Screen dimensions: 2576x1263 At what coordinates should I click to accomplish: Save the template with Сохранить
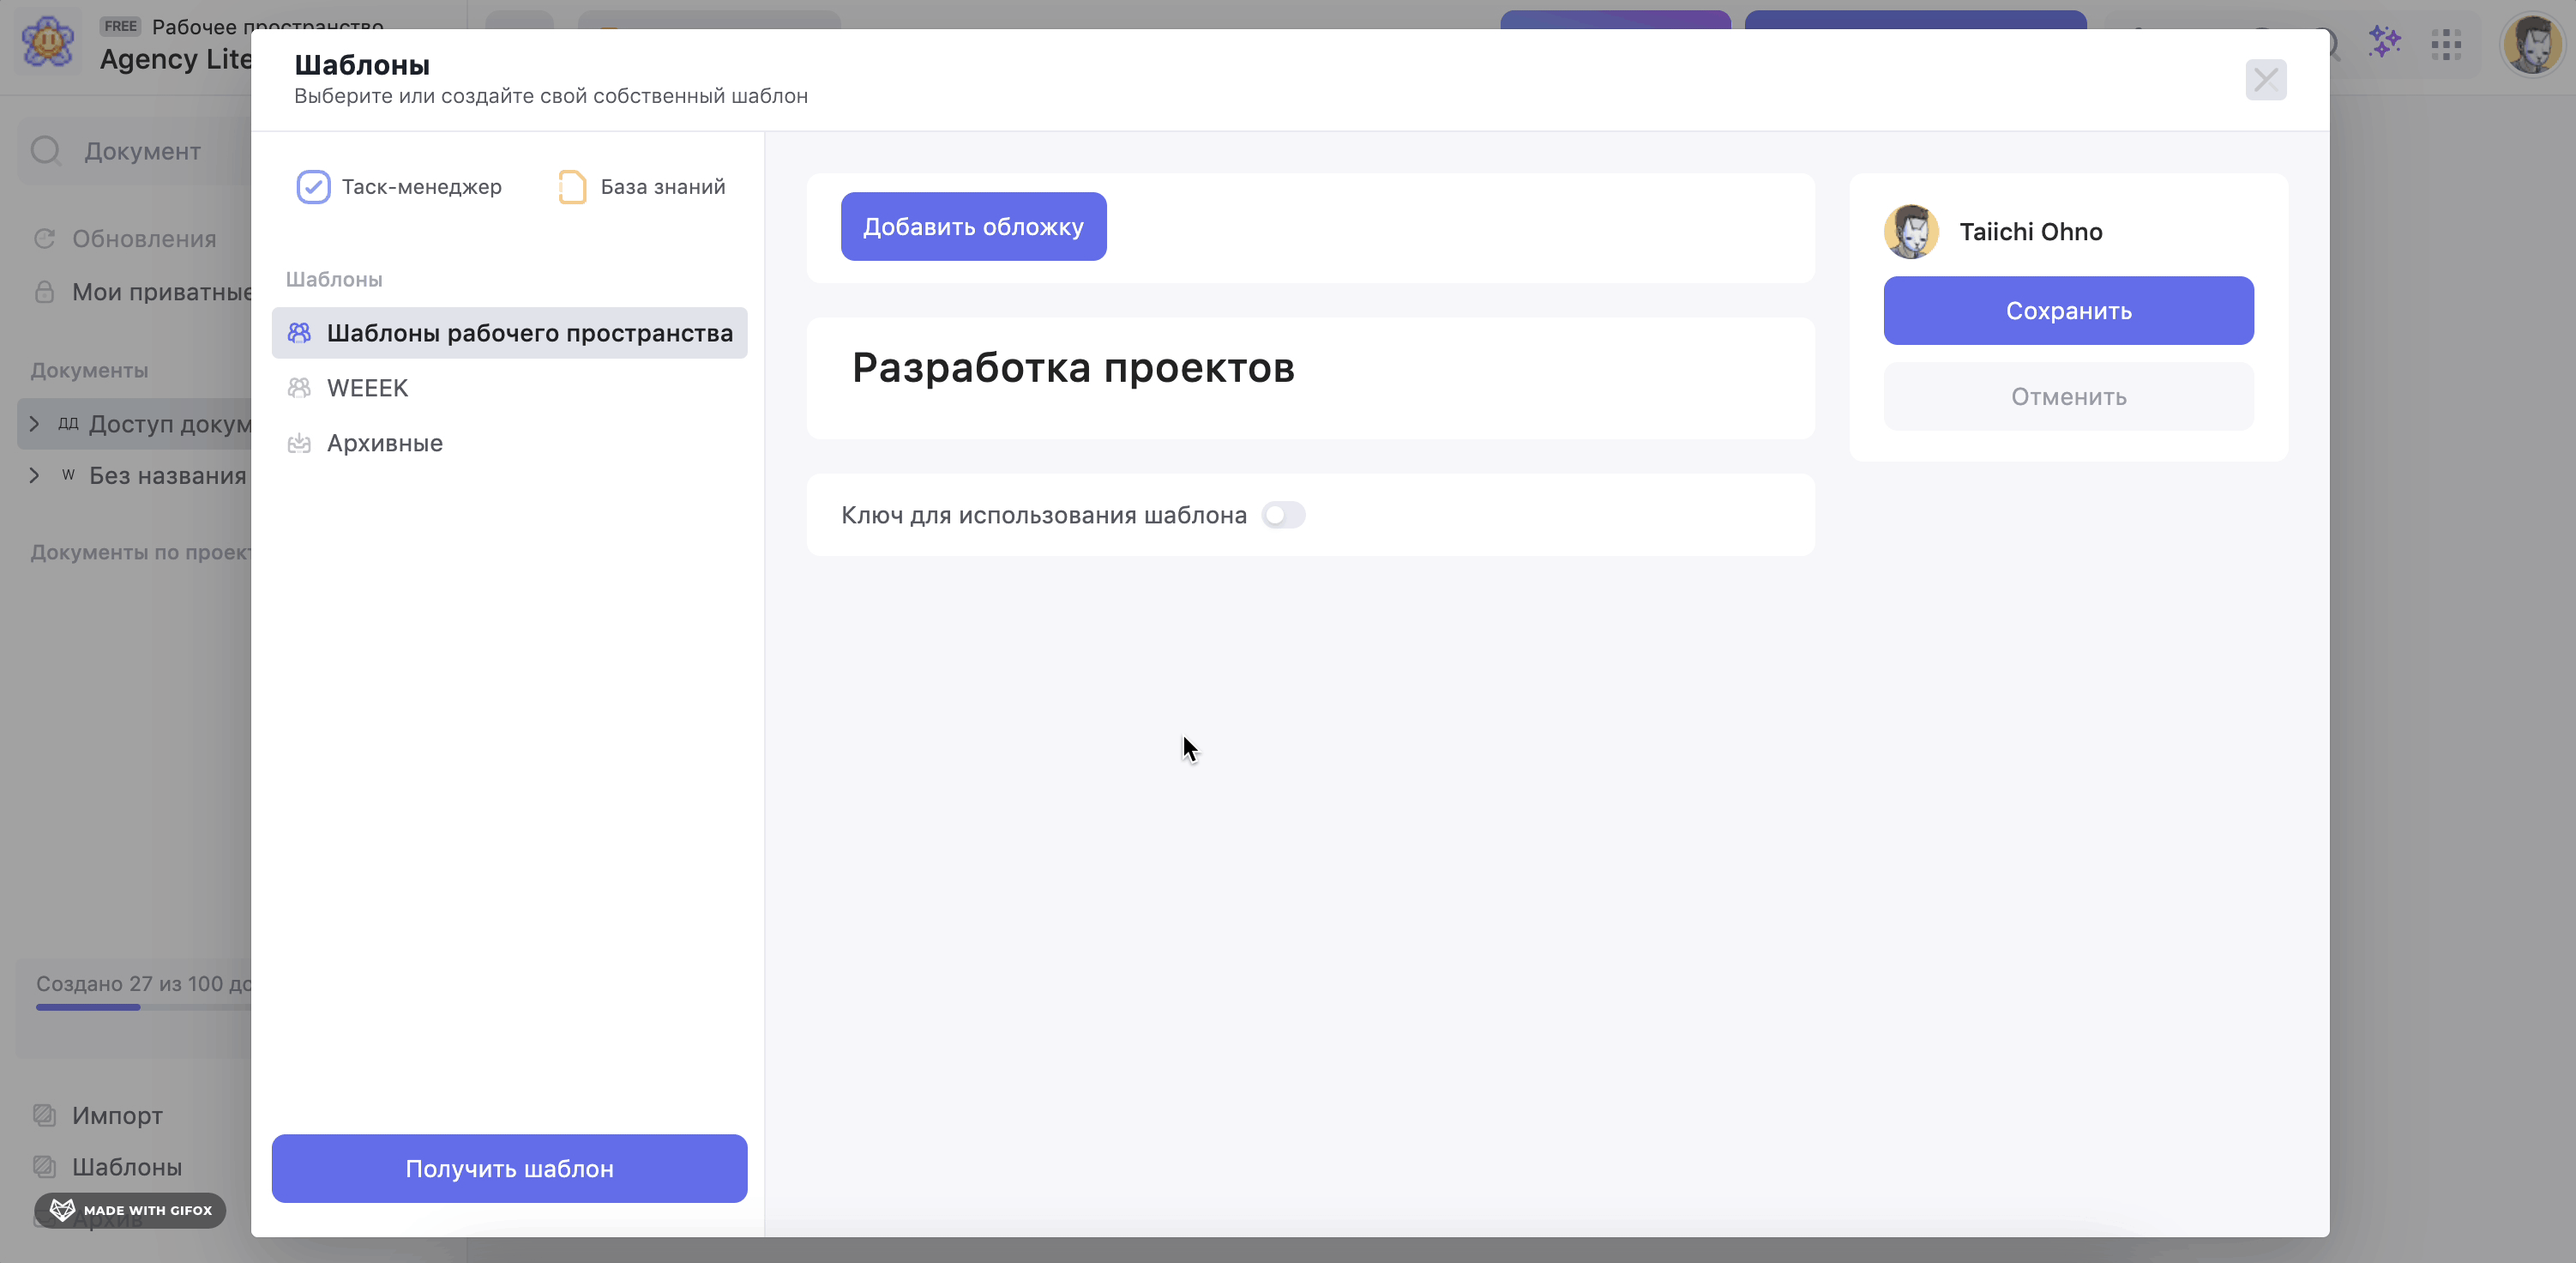(2068, 311)
